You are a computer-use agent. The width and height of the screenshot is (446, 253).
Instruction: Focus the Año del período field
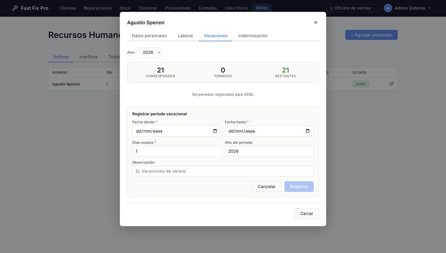pyautogui.click(x=269, y=151)
